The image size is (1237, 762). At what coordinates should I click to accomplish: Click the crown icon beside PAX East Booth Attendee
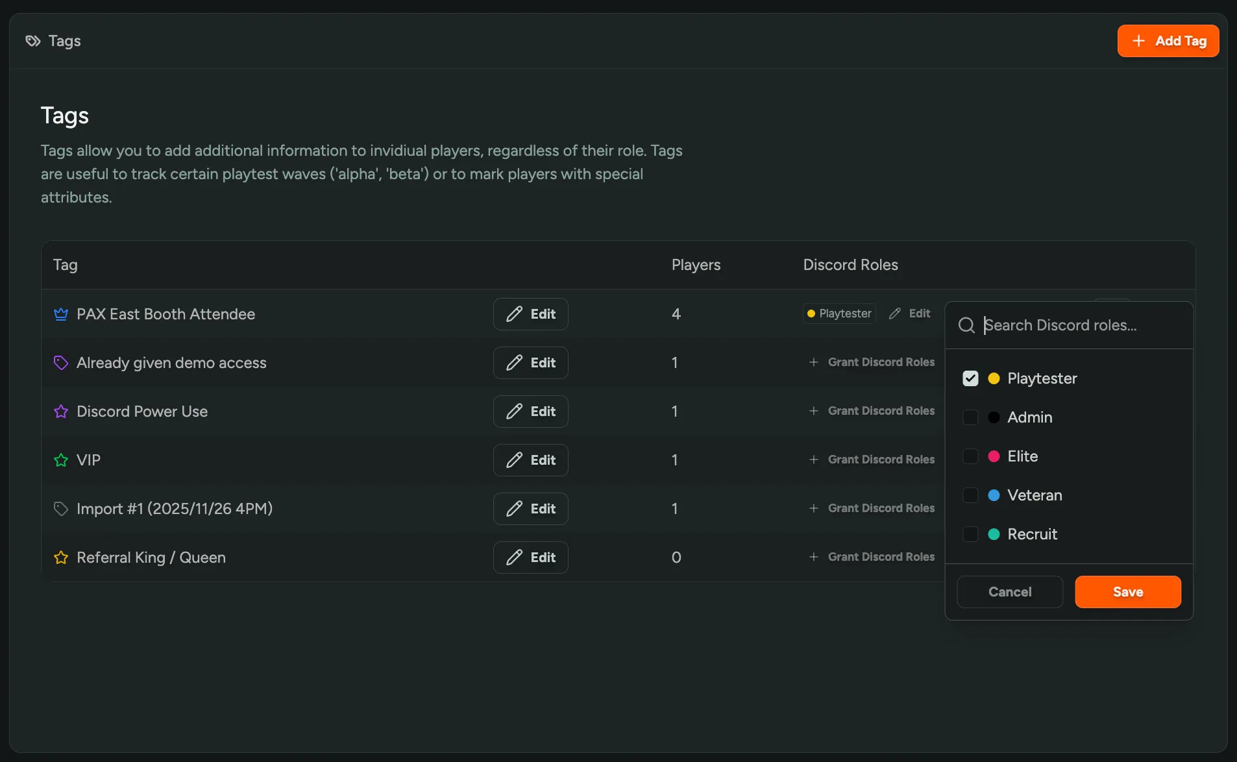pos(61,314)
